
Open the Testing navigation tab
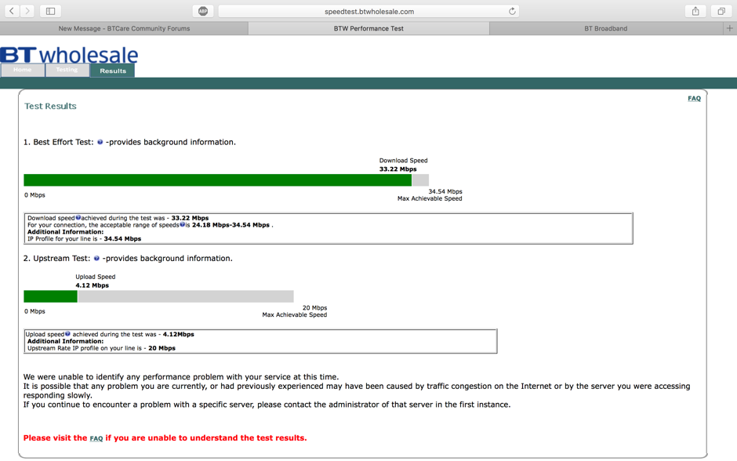tap(67, 70)
